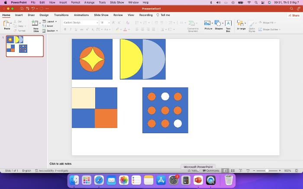The height and width of the screenshot is (189, 303).
Task: Toggle Underline formatting
Action: click(76, 29)
